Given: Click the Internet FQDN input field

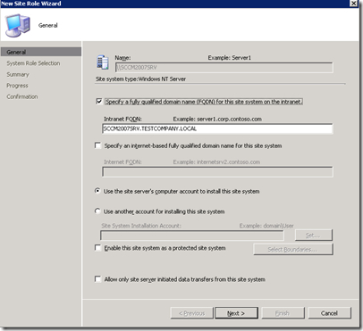Looking at the screenshot, I should pos(217,172).
